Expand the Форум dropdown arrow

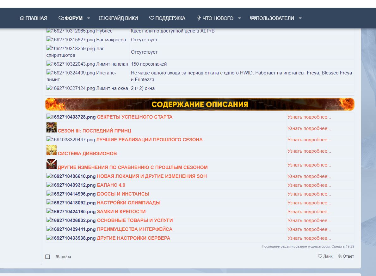(x=89, y=18)
